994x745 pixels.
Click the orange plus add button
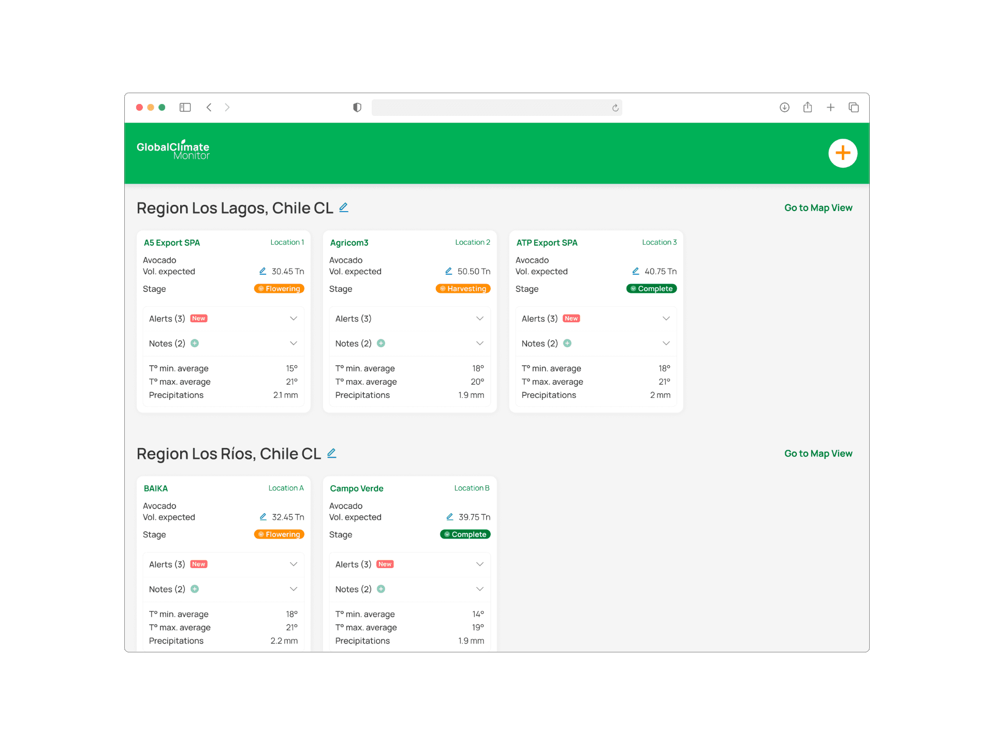[x=842, y=153]
